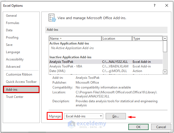Click the Type column header
174x133 pixels.
[147, 39]
